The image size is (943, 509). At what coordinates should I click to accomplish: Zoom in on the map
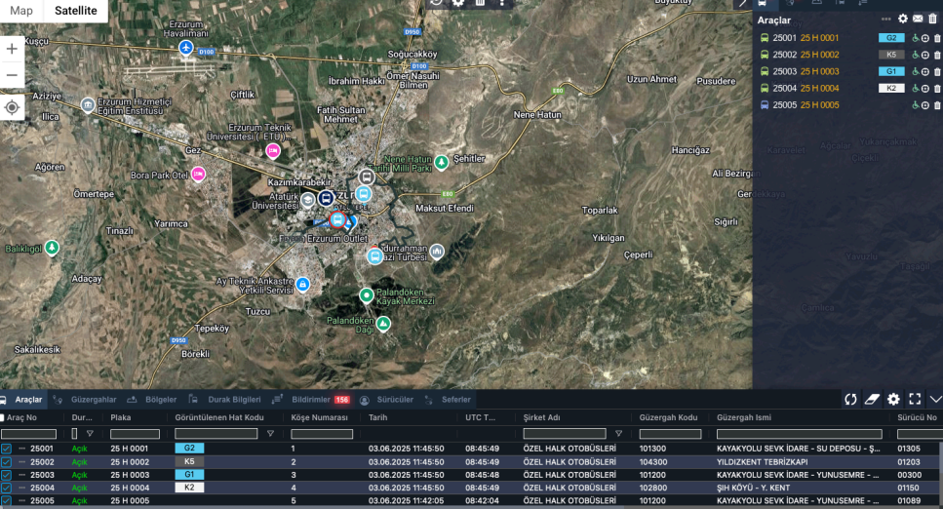tap(12, 49)
